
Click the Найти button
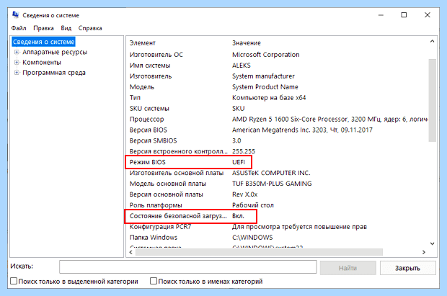tap(348, 268)
